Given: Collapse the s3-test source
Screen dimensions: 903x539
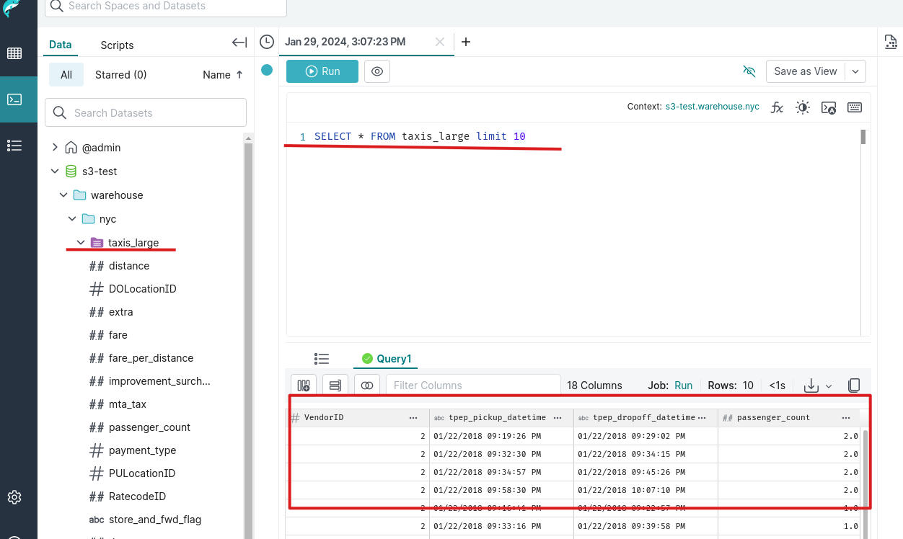Looking at the screenshot, I should 55,171.
